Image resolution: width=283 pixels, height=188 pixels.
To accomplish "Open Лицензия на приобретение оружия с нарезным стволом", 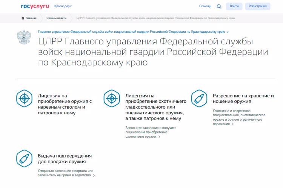I will [x=65, y=104].
